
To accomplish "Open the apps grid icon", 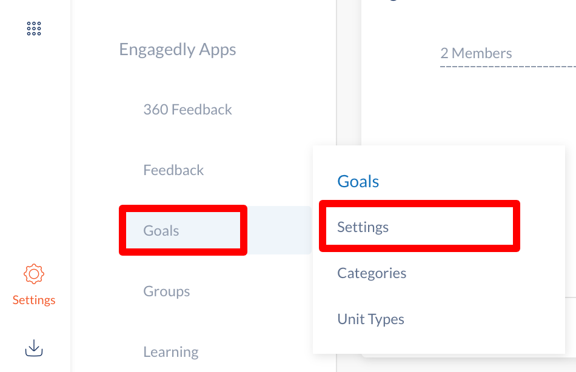I will coord(33,28).
